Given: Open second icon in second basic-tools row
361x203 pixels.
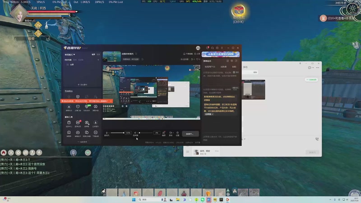Looking at the screenshot, I should point(78,134).
